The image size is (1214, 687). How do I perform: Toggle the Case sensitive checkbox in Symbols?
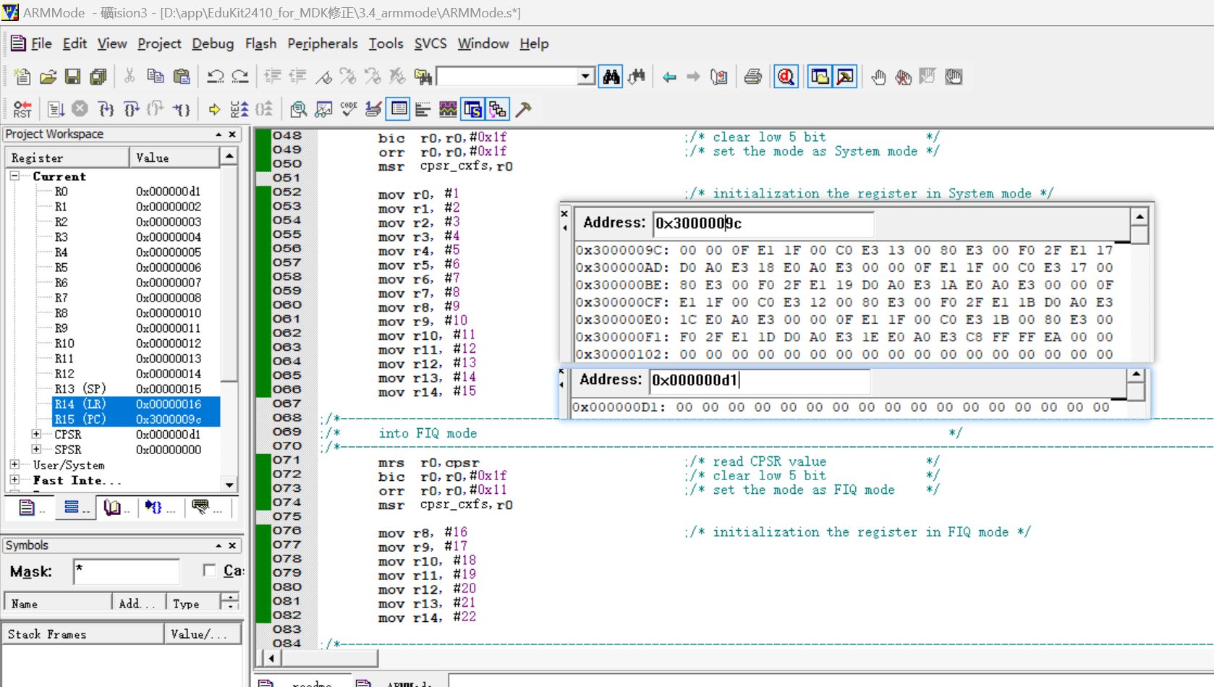pos(210,571)
